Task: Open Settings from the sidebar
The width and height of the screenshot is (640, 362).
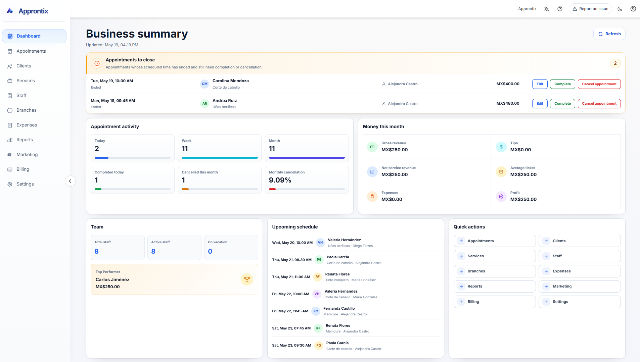Action: 34,184
